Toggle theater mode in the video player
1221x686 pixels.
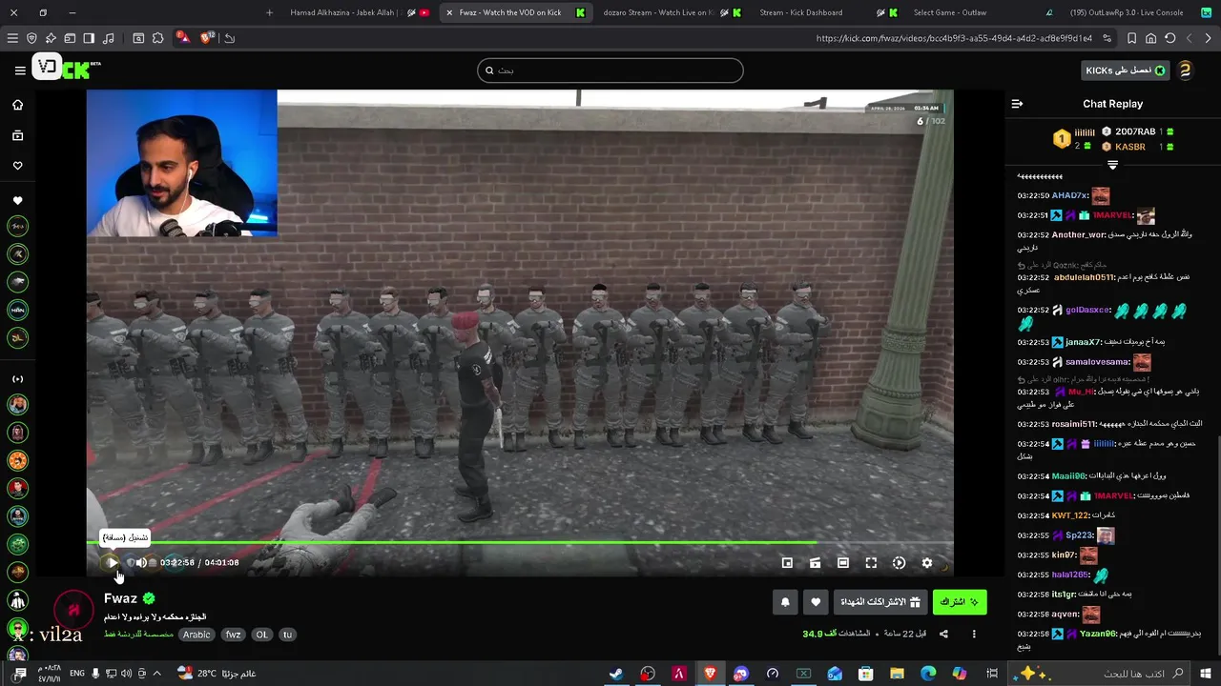point(843,563)
